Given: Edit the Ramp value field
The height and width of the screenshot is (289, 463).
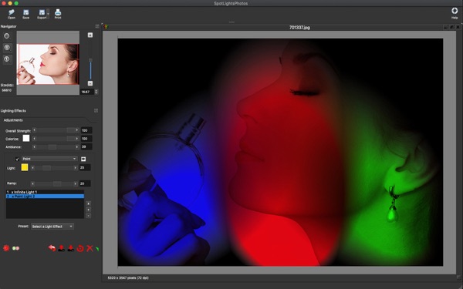Looking at the screenshot, I should tap(85, 183).
